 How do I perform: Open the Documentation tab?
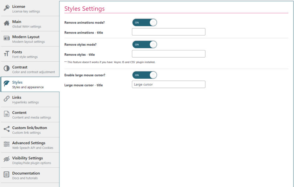pos(30,175)
